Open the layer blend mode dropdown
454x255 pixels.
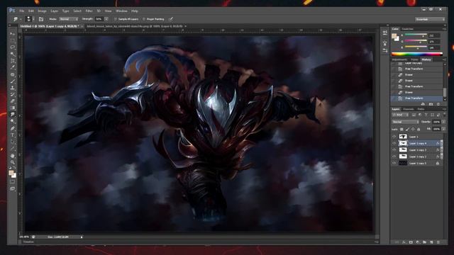pos(405,122)
